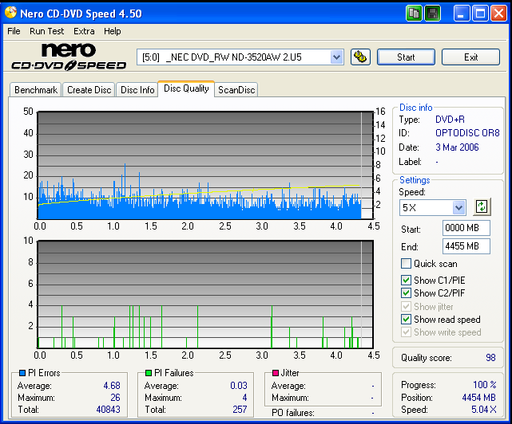Enable the Quick scan checkbox
The width and height of the screenshot is (512, 424).
(406, 263)
